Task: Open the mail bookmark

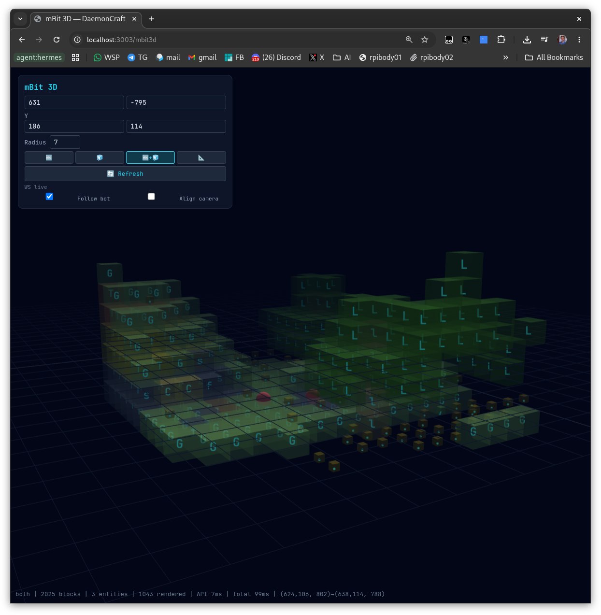Action: point(168,57)
